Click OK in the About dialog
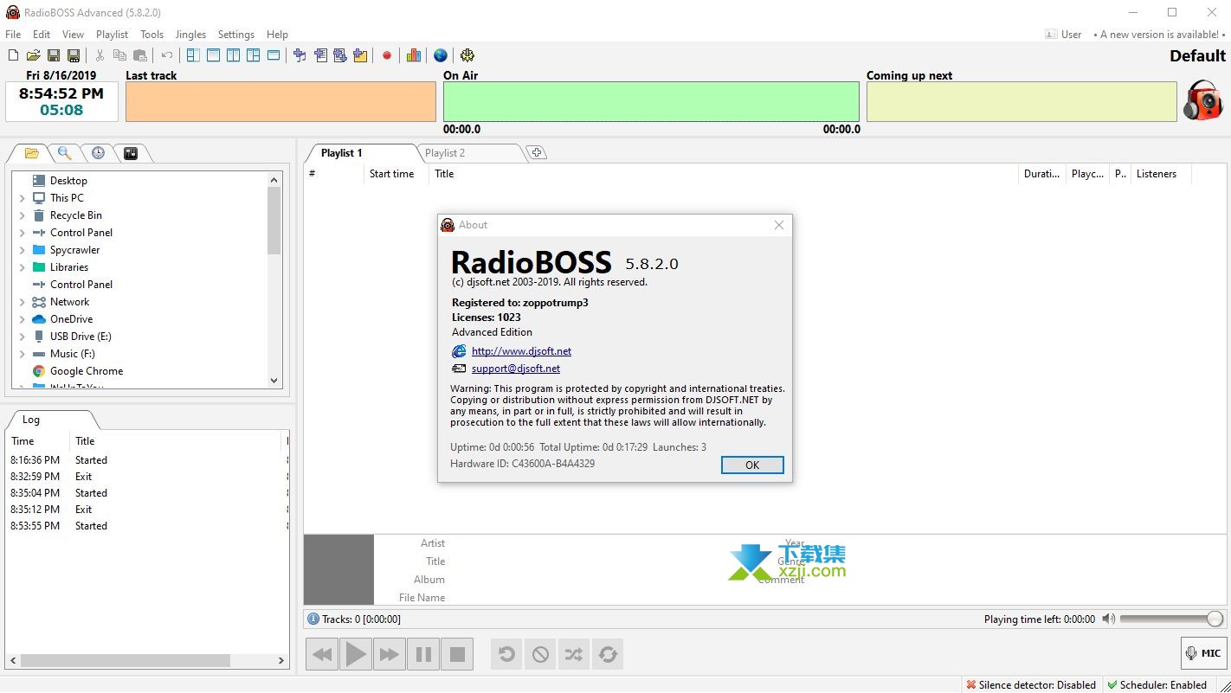 [752, 465]
